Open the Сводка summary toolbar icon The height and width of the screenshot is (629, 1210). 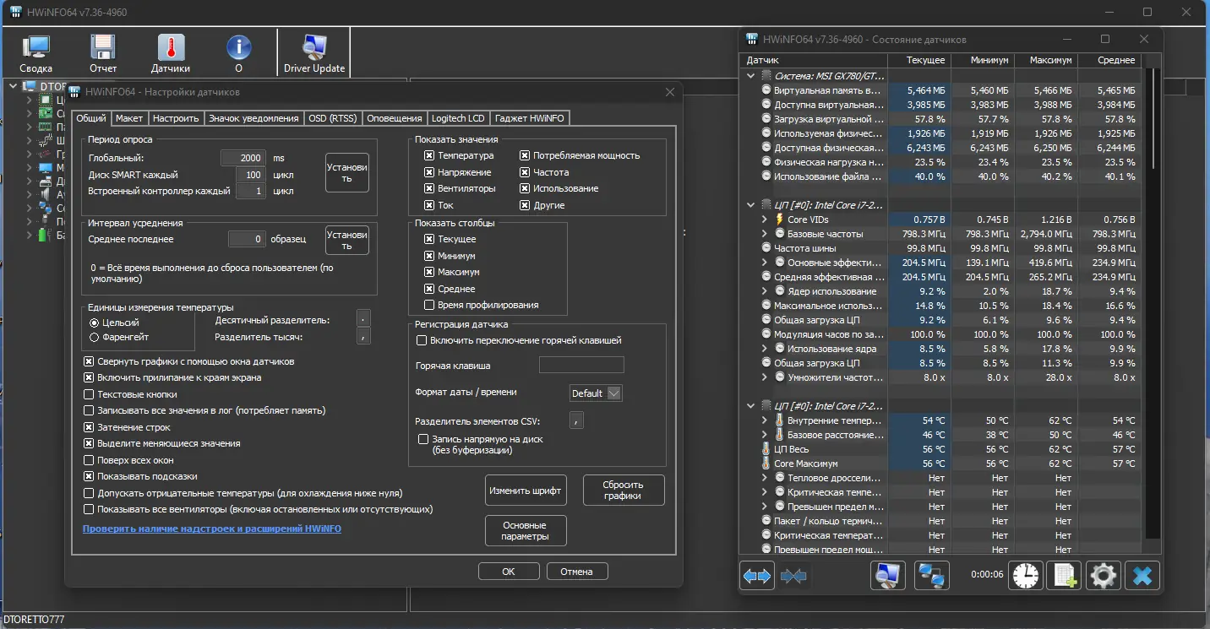pos(35,54)
